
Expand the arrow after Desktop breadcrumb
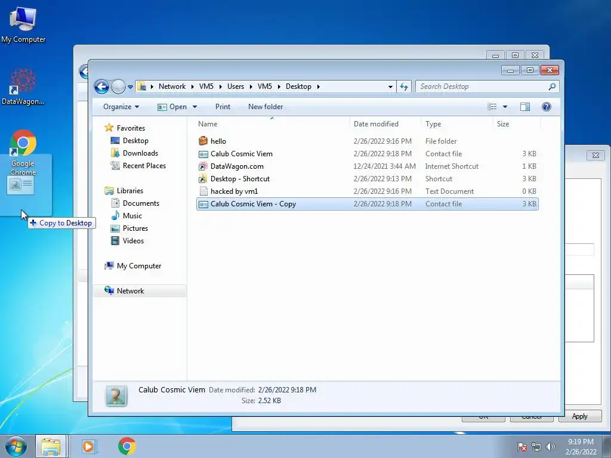[318, 86]
